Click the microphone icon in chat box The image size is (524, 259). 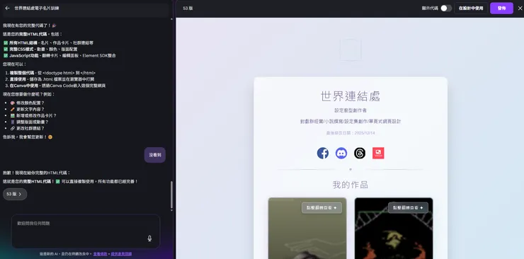coord(149,238)
